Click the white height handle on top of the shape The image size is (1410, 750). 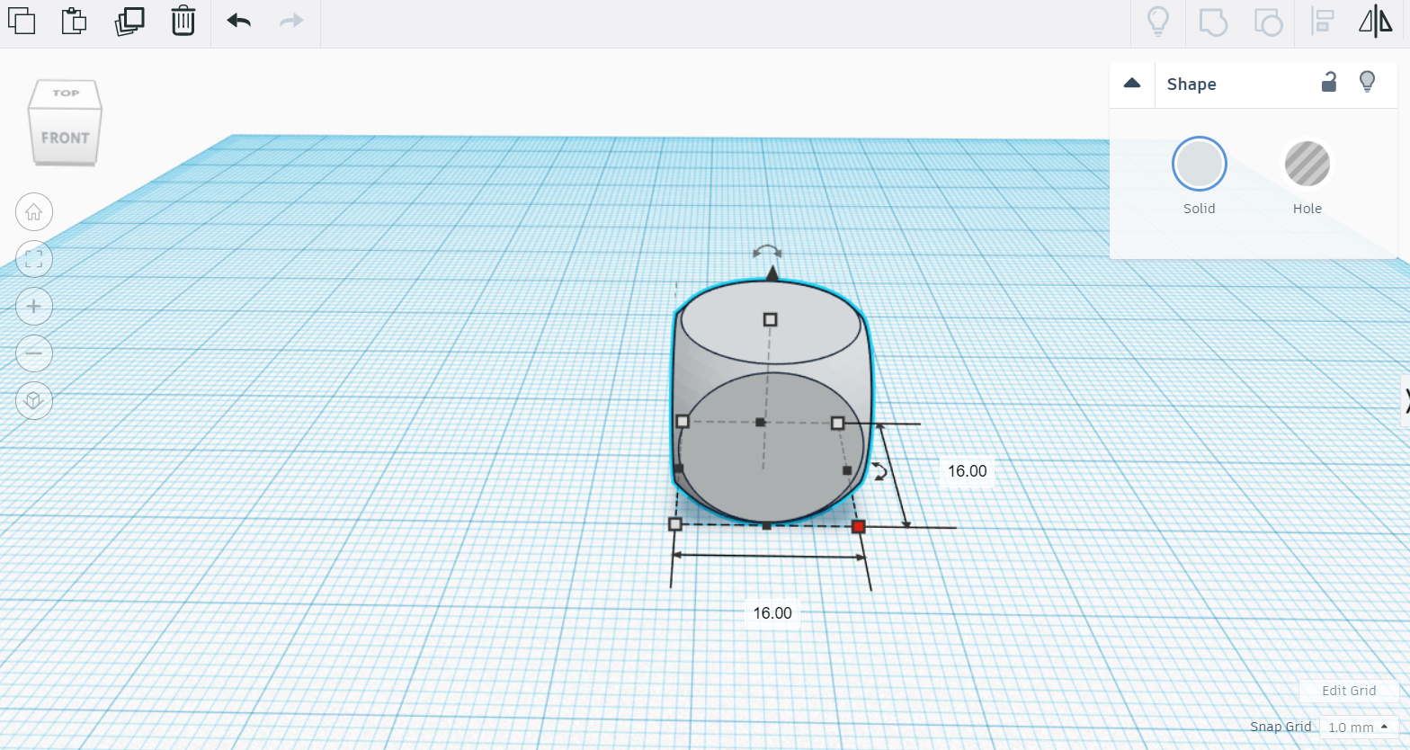tap(770, 319)
